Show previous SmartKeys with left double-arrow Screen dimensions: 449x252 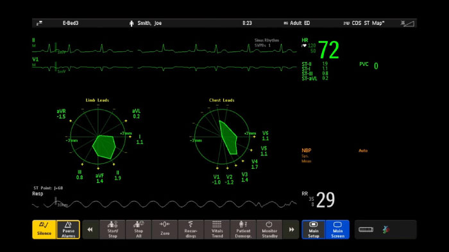[90, 230]
